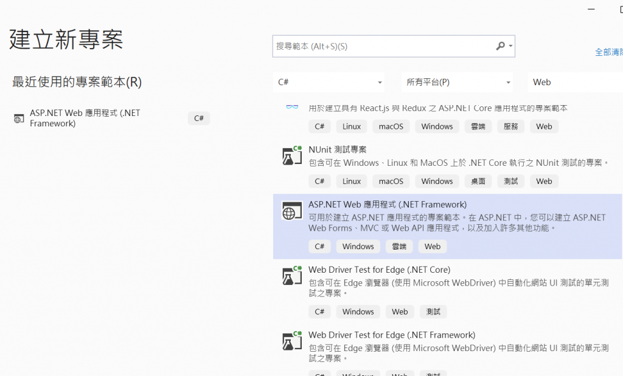Screen dimensions: 623x376
Task: Click Windows tag on Edge (.NET Core) template
Action: pyautogui.click(x=358, y=312)
